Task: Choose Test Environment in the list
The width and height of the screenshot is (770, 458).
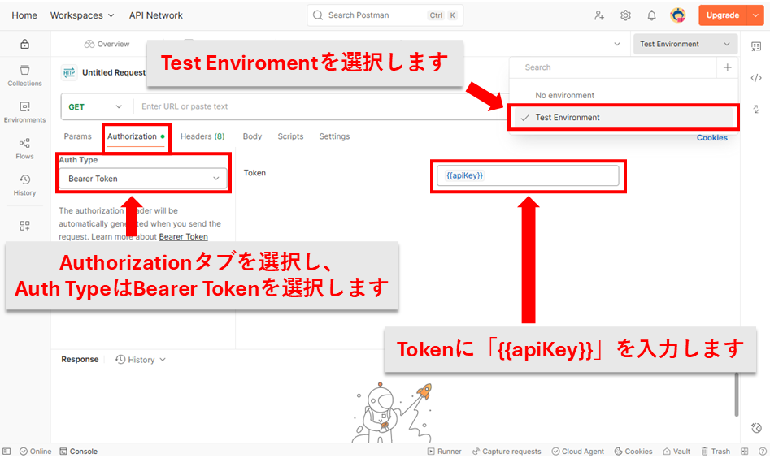Action: 624,117
